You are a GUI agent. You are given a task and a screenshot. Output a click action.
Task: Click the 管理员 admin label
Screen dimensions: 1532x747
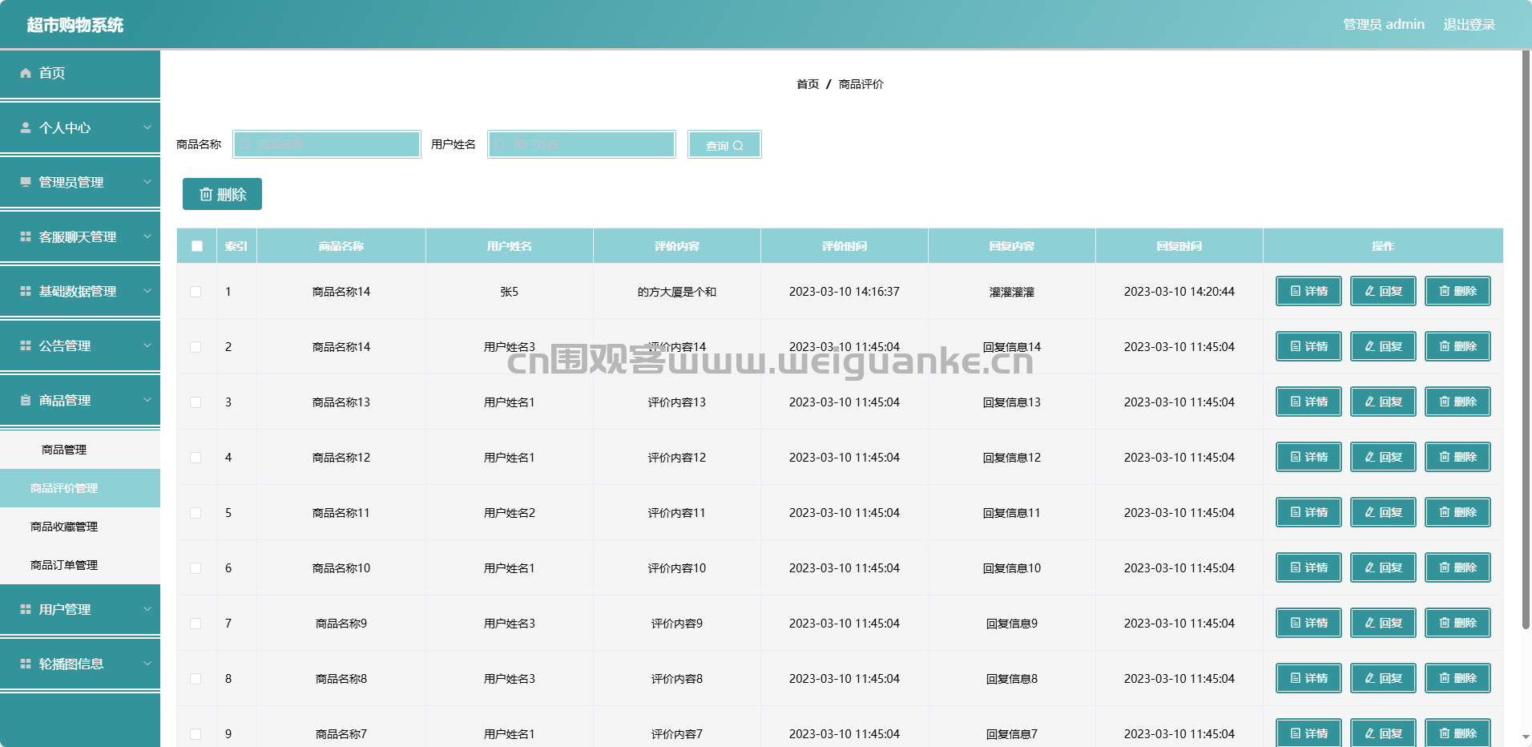pyautogui.click(x=1384, y=25)
